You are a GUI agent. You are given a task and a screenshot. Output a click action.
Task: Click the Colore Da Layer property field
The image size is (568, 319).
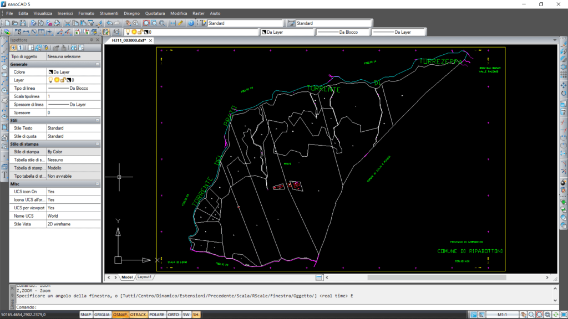(73, 72)
